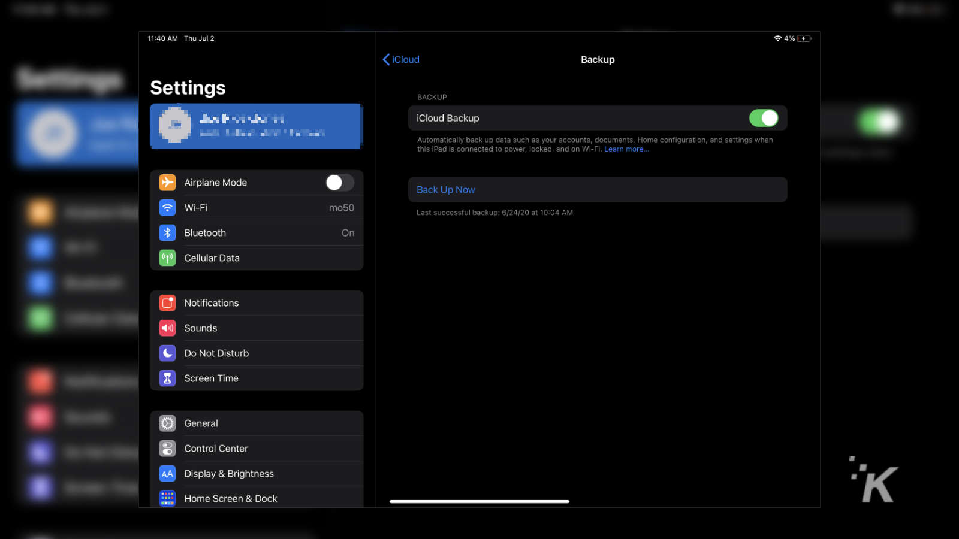Viewport: 959px width, 539px height.
Task: Tap the Cellular Data antenna icon
Action: [x=167, y=258]
